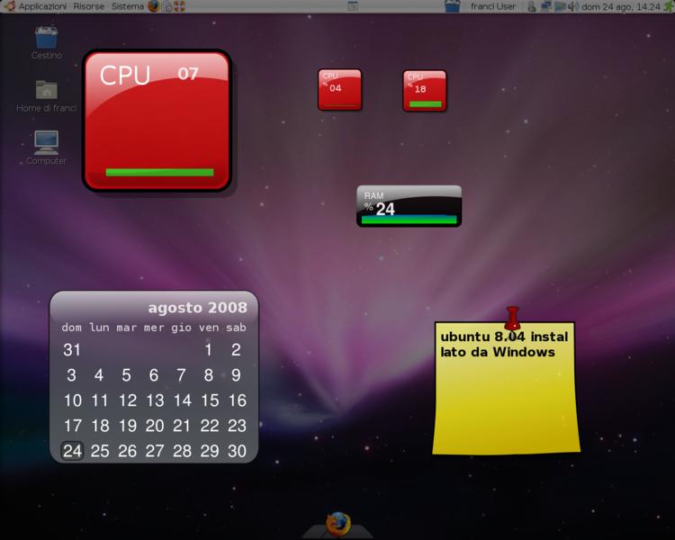675x540 pixels.
Task: Click the large CPU 07 monitor widget
Action: click(157, 121)
